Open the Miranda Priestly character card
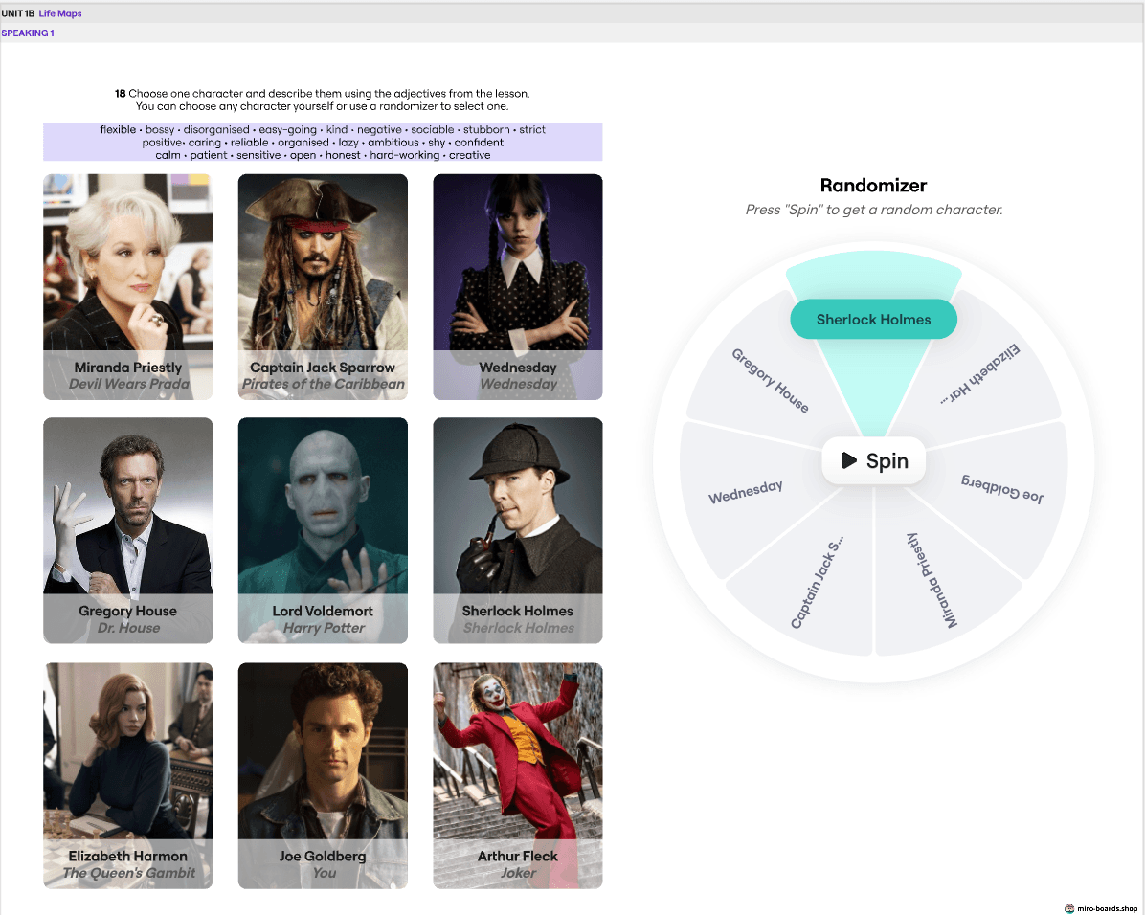 coord(127,286)
